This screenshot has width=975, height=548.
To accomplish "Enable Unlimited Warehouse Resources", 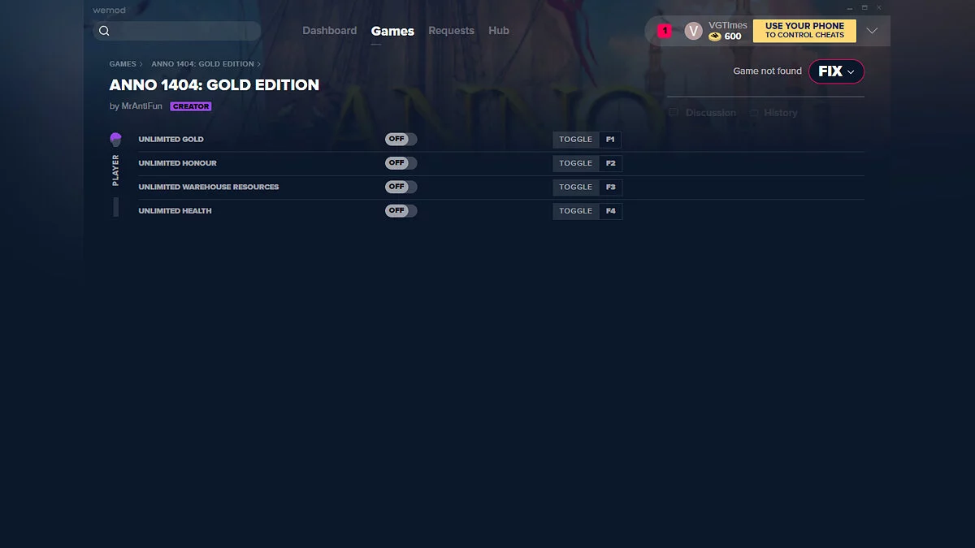I will tap(401, 187).
